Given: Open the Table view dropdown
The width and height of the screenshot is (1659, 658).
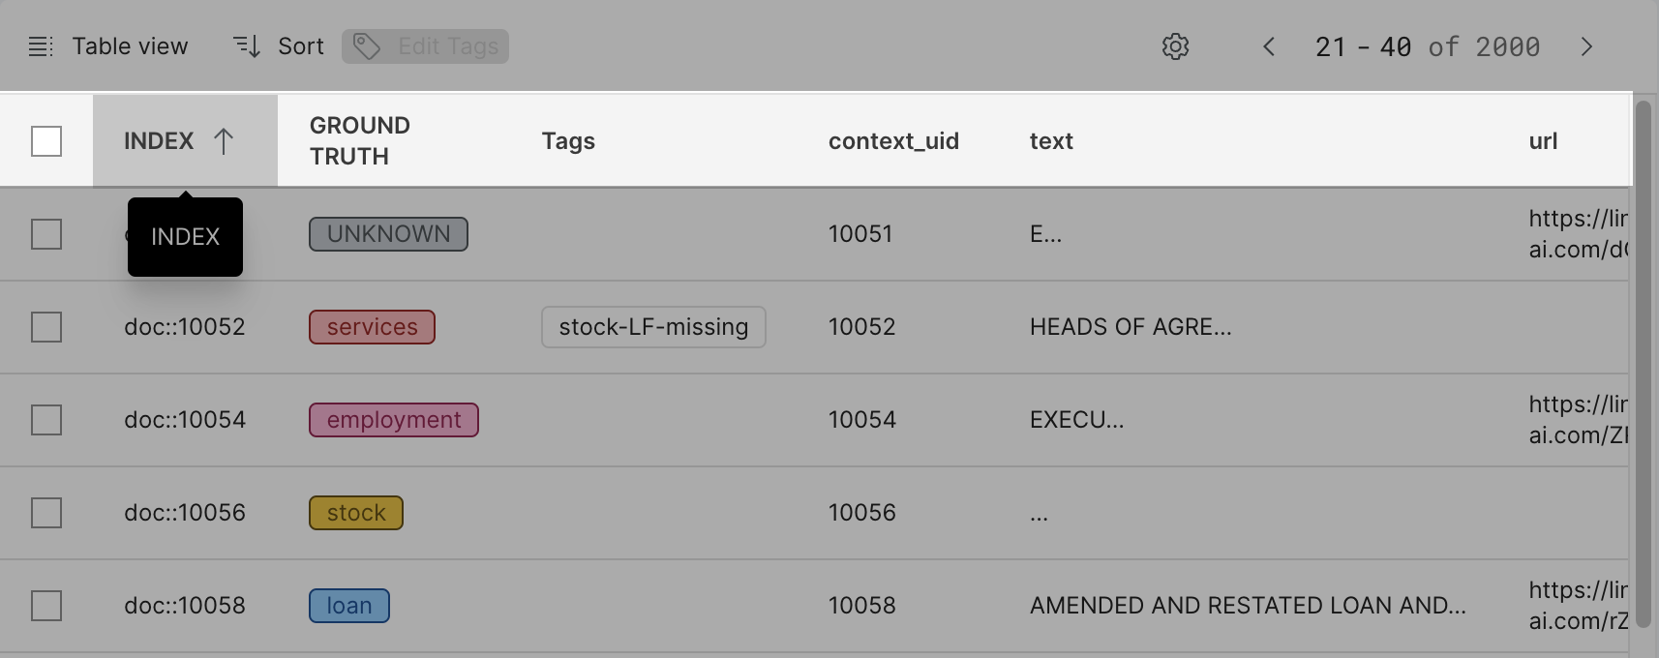Looking at the screenshot, I should coord(108,46).
